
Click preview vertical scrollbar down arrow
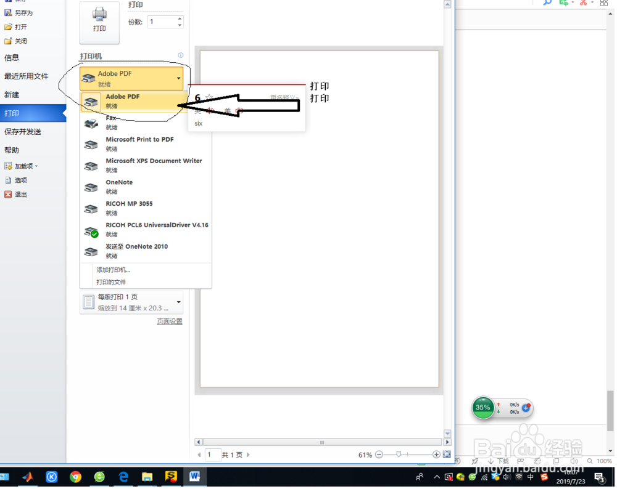447,433
